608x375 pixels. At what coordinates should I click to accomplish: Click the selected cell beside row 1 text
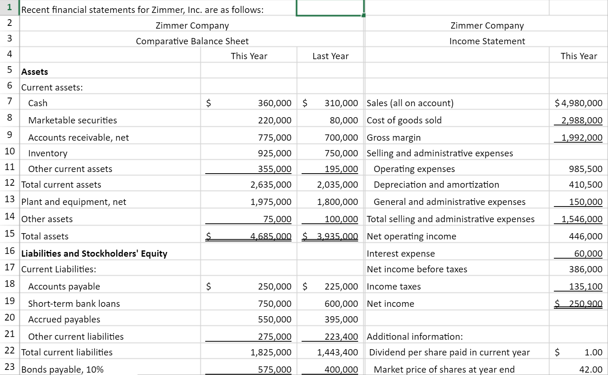click(x=329, y=7)
